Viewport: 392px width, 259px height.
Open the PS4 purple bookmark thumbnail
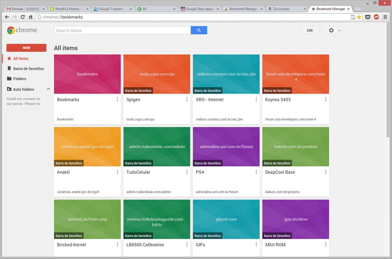[x=226, y=146]
